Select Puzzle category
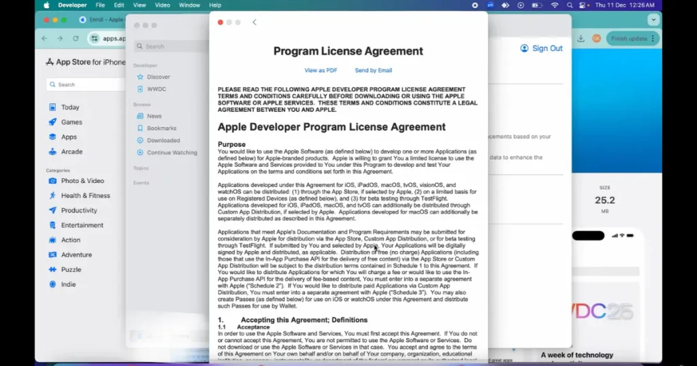This screenshot has height=366, width=697. pyautogui.click(x=71, y=269)
